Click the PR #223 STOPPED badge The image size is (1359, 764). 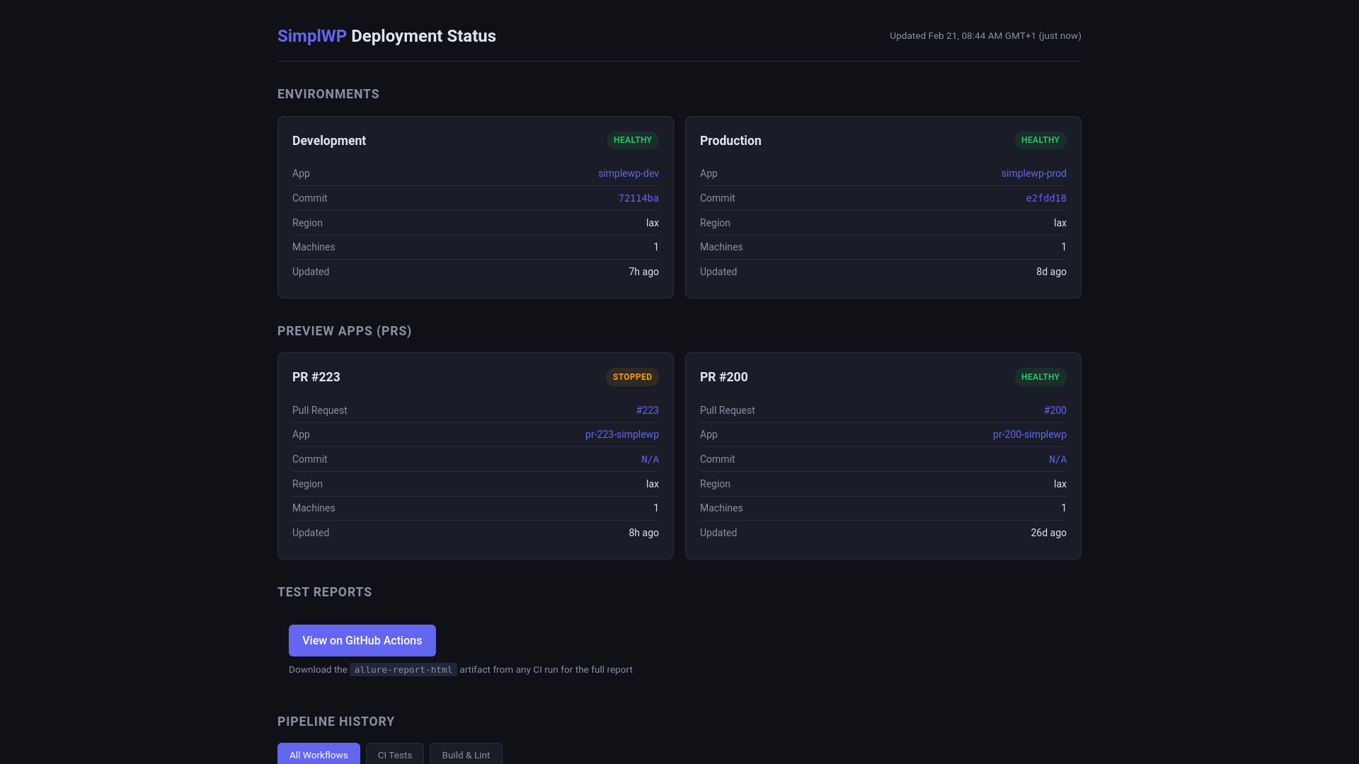point(632,377)
